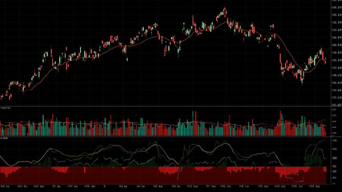Click the last candlestick on the price chart

coord(325,61)
